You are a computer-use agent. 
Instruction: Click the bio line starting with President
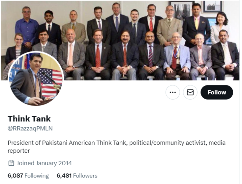click(x=116, y=143)
